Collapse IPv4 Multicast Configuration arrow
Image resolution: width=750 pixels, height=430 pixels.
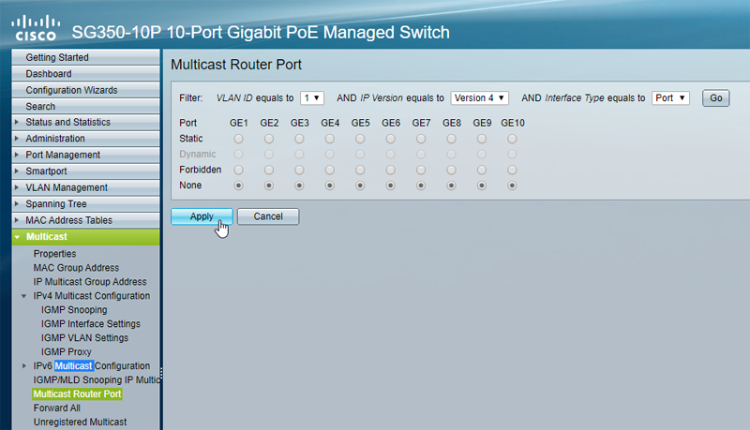(x=24, y=296)
